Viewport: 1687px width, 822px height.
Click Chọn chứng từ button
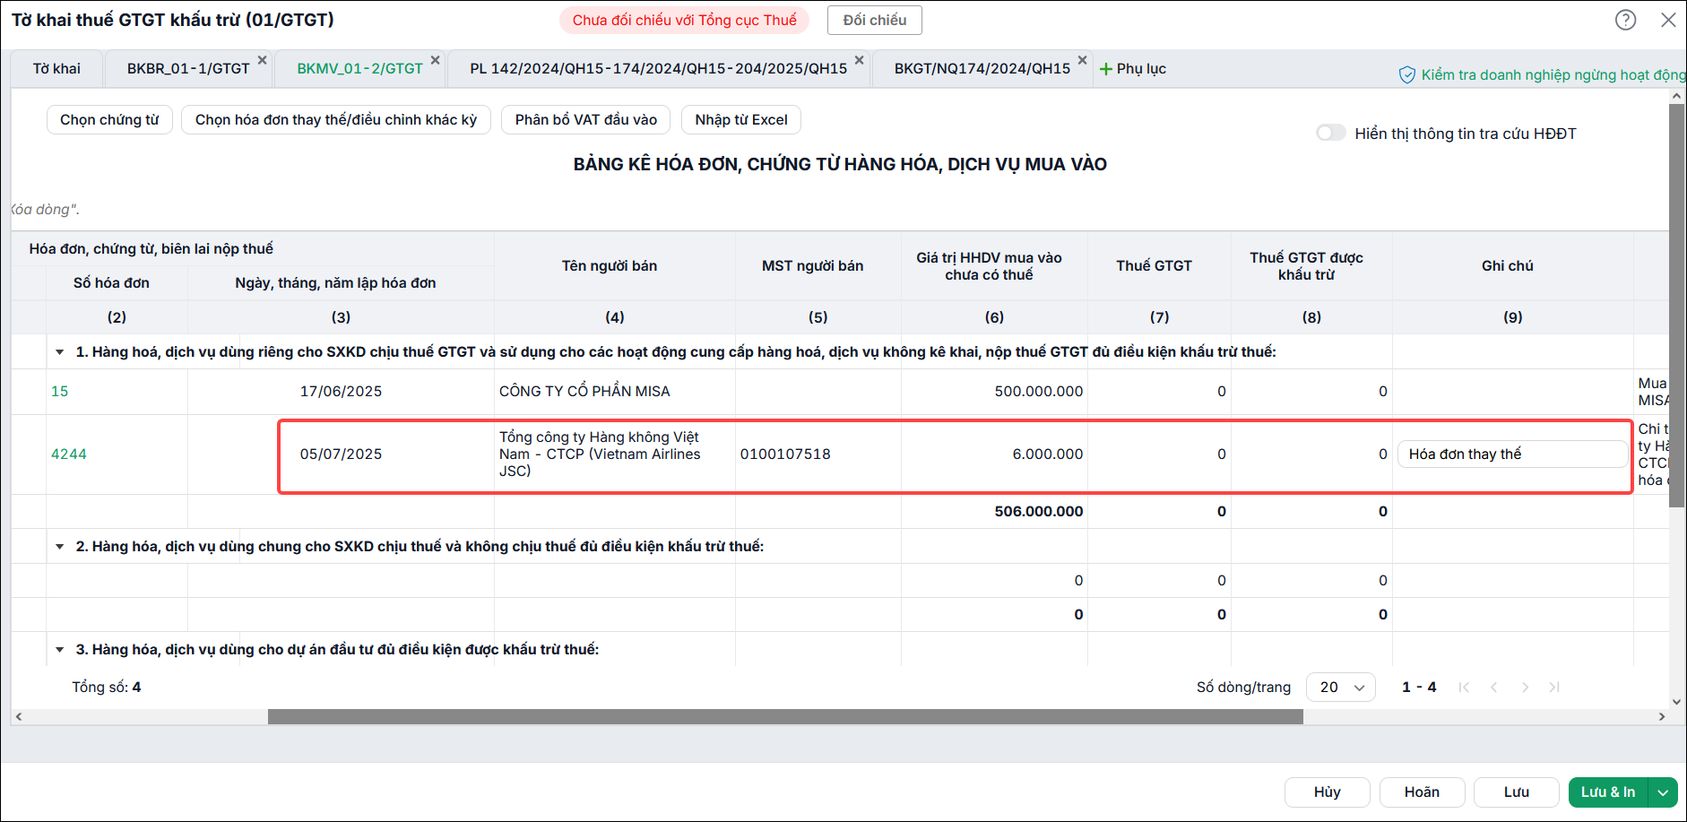click(109, 120)
